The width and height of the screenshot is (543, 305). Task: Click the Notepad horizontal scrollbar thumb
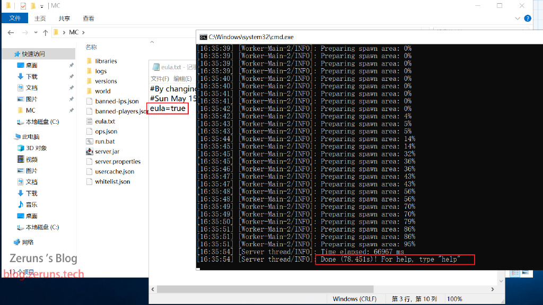point(265,289)
